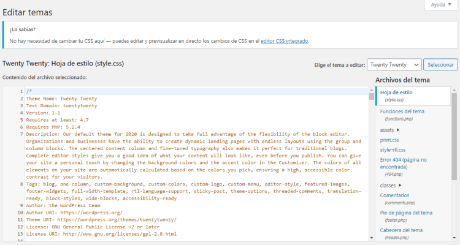Open Pie de página del tema (footer.php)
Image resolution: width=460 pixels, height=245 pixels.
406,213
